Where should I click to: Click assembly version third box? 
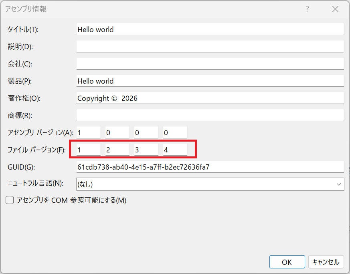[x=146, y=132]
